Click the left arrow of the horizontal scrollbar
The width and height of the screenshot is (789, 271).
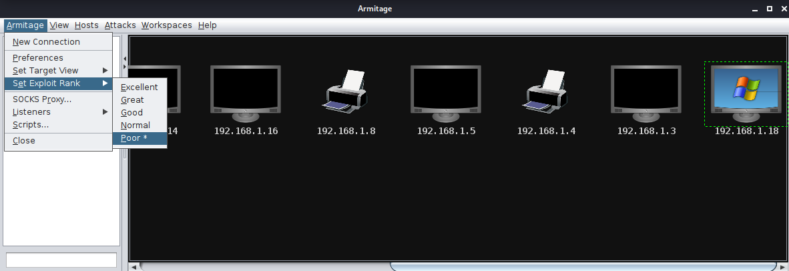point(134,267)
